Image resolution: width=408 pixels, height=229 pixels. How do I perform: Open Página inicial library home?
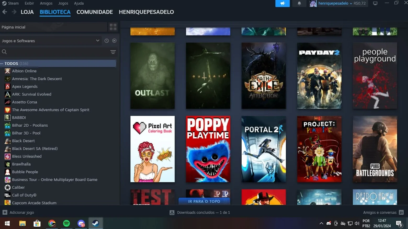pyautogui.click(x=53, y=27)
